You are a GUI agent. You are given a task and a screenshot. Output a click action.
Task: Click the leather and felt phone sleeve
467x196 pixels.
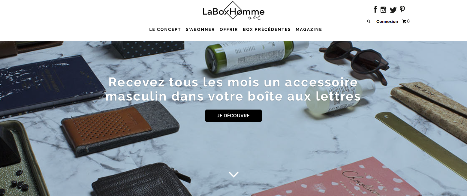120,128
